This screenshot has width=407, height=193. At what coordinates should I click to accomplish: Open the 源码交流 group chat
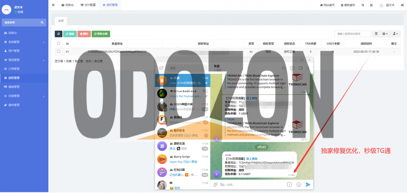183,146
